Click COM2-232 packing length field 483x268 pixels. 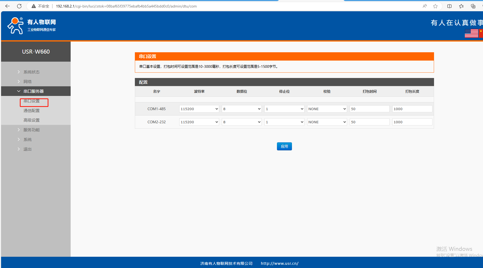(412, 122)
